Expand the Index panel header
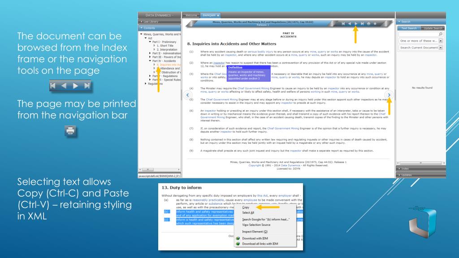The width and height of the screenshot is (459, 258). point(420,168)
